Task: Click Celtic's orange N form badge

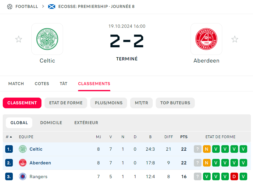Action: (x=207, y=149)
